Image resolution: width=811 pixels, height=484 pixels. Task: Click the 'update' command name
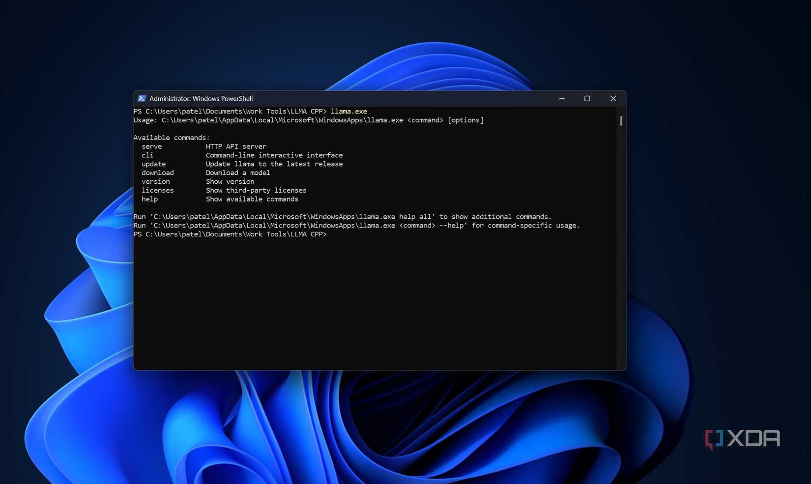pyautogui.click(x=153, y=164)
